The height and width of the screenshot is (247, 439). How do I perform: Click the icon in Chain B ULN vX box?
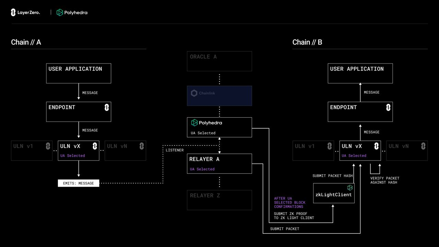pyautogui.click(x=376, y=146)
